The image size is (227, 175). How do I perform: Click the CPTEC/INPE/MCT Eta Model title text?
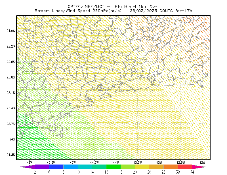[x=113, y=7]
